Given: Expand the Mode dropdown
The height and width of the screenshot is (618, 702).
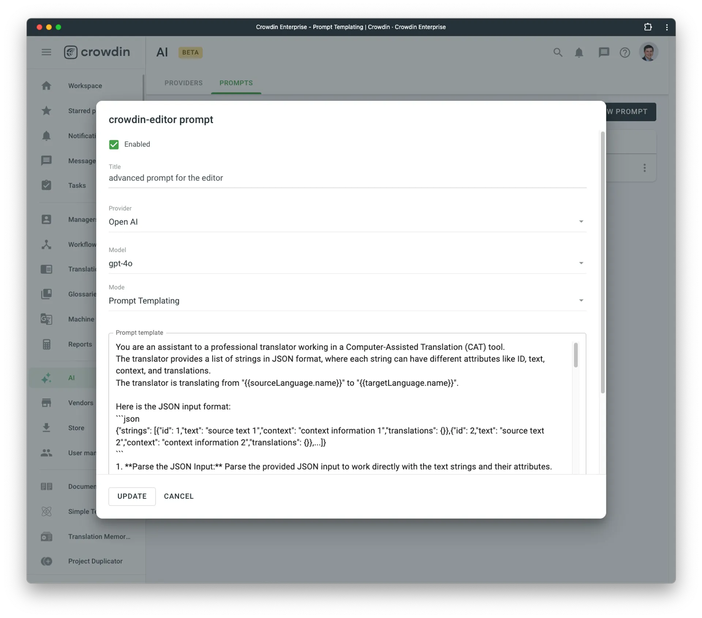Looking at the screenshot, I should 580,301.
